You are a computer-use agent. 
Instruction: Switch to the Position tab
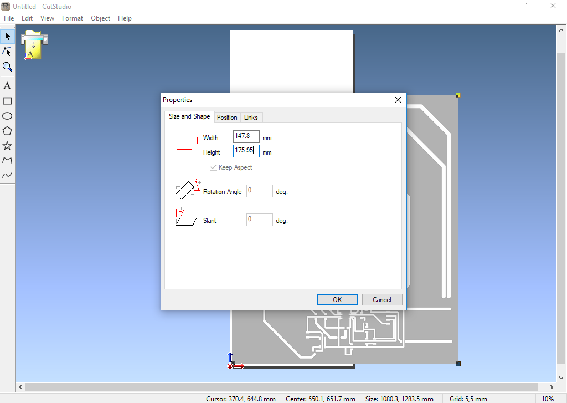pyautogui.click(x=227, y=118)
